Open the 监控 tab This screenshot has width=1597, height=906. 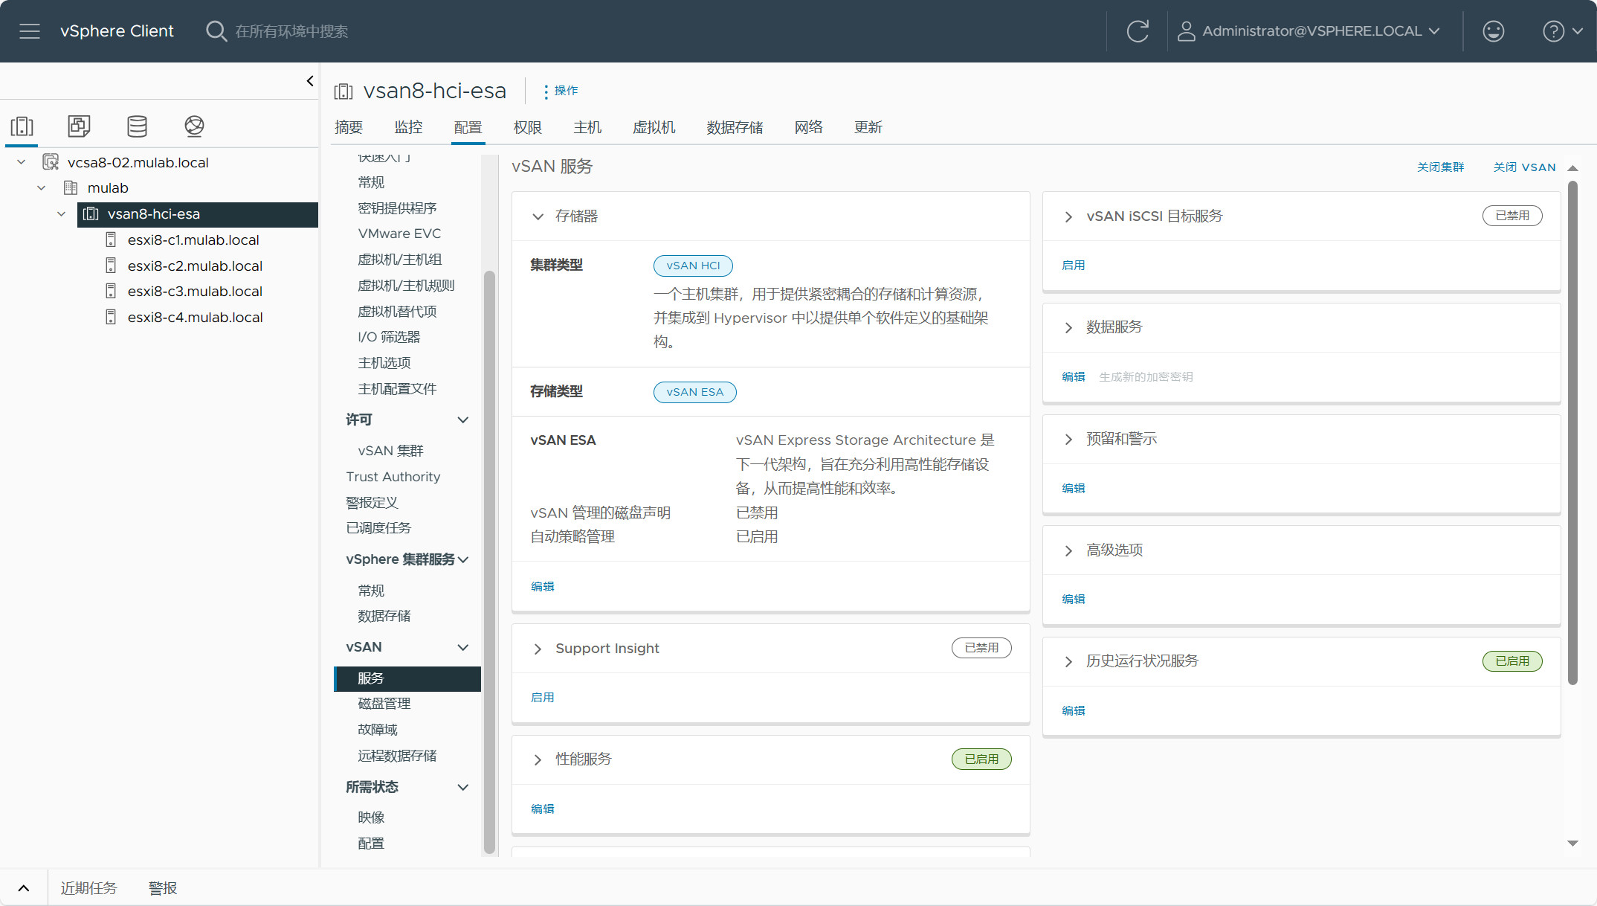(x=408, y=127)
